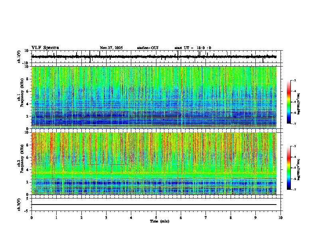Select the "start UT = 18:0 :0" text

(x=193, y=48)
